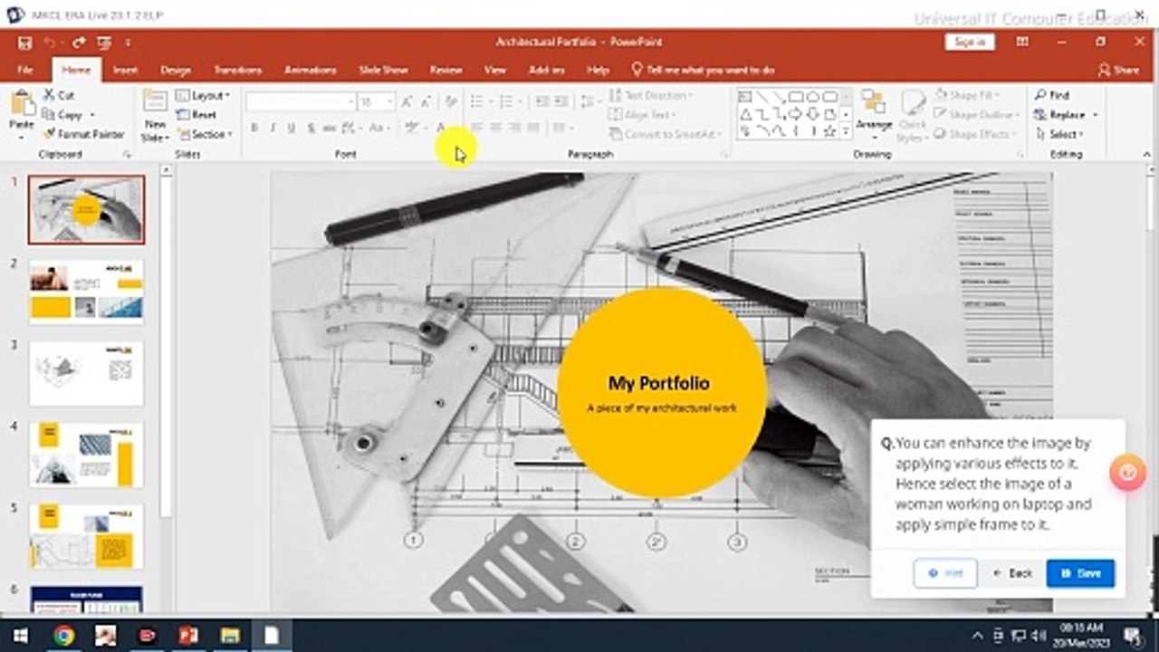This screenshot has width=1159, height=652.
Task: Click the Cut scissors icon
Action: [50, 95]
